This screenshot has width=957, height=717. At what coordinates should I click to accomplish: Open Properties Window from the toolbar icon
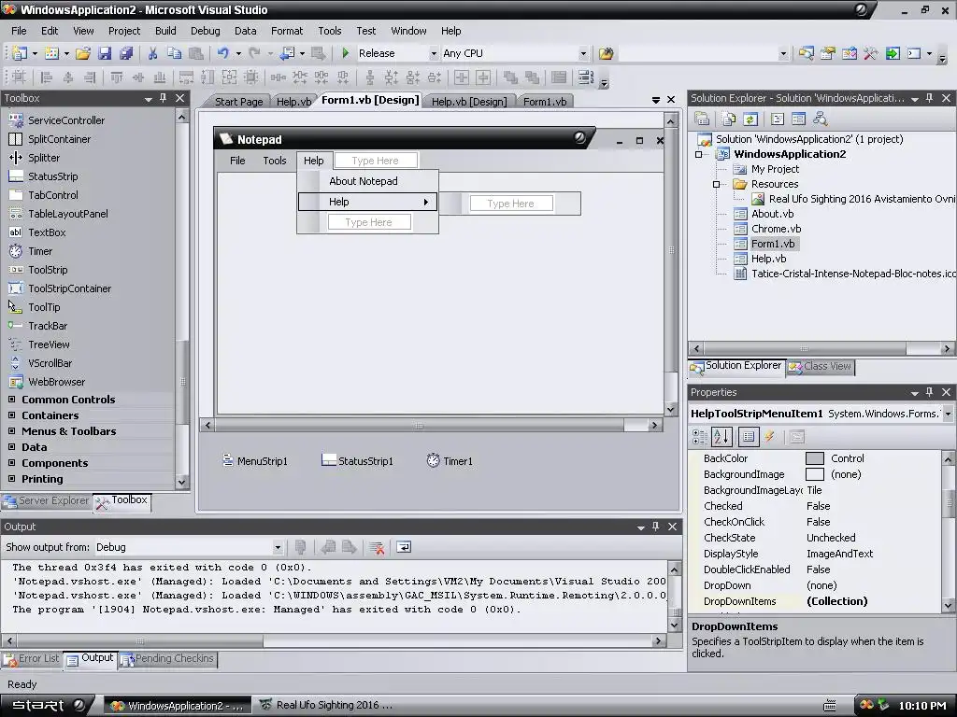click(828, 53)
